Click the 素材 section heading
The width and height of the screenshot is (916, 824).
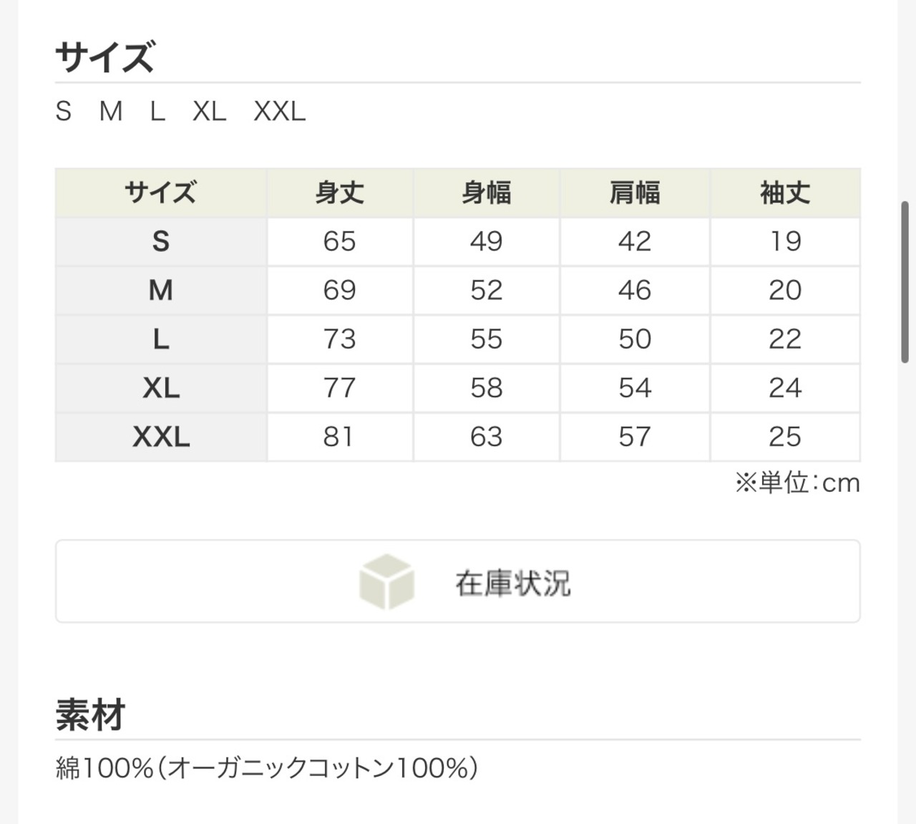[x=91, y=714]
